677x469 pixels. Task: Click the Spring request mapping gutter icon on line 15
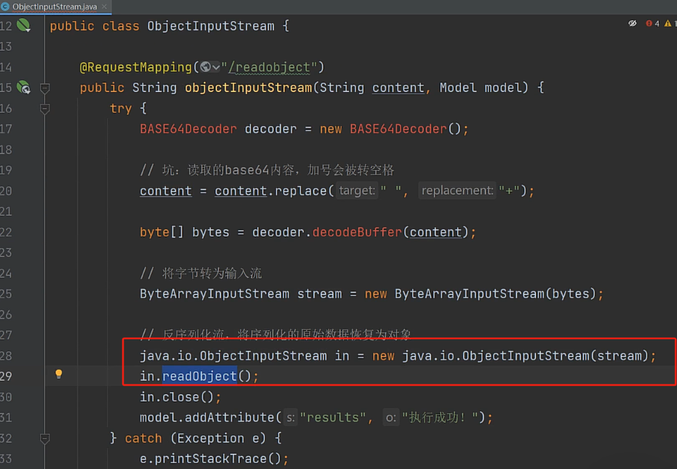pos(23,88)
